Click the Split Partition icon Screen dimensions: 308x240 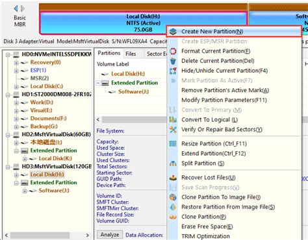pyautogui.click(x=173, y=163)
